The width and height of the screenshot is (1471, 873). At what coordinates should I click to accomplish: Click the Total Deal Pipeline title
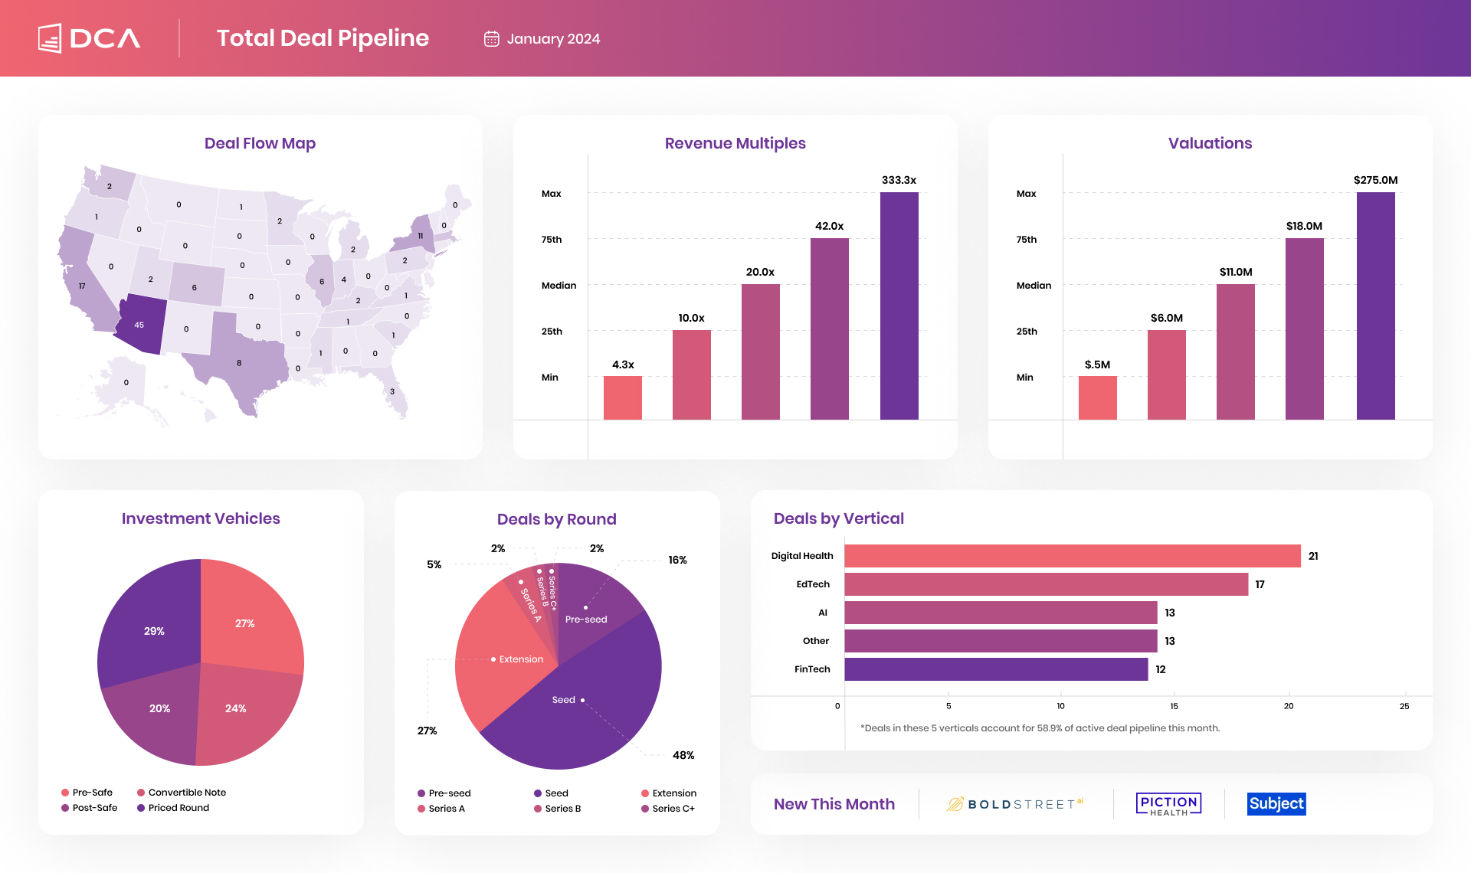point(323,38)
